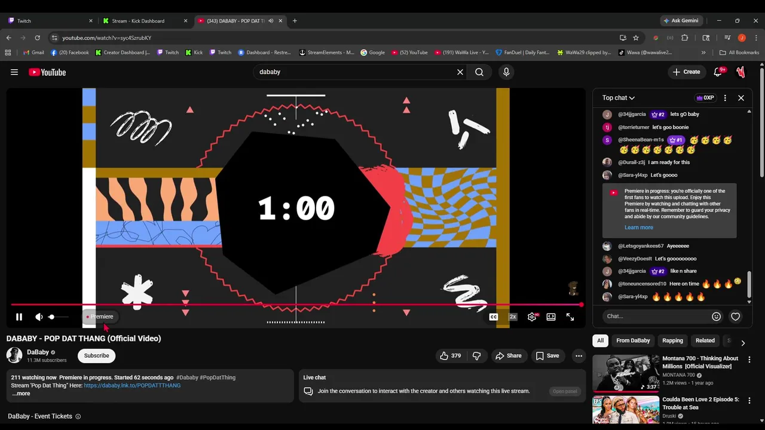Show info for DaBaby Event Tickets

[78, 417]
